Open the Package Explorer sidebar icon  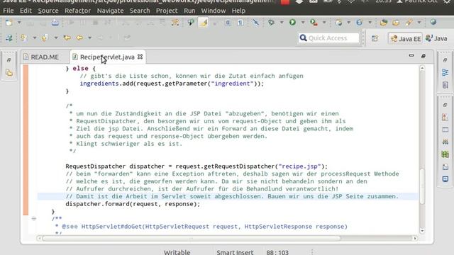point(9,73)
